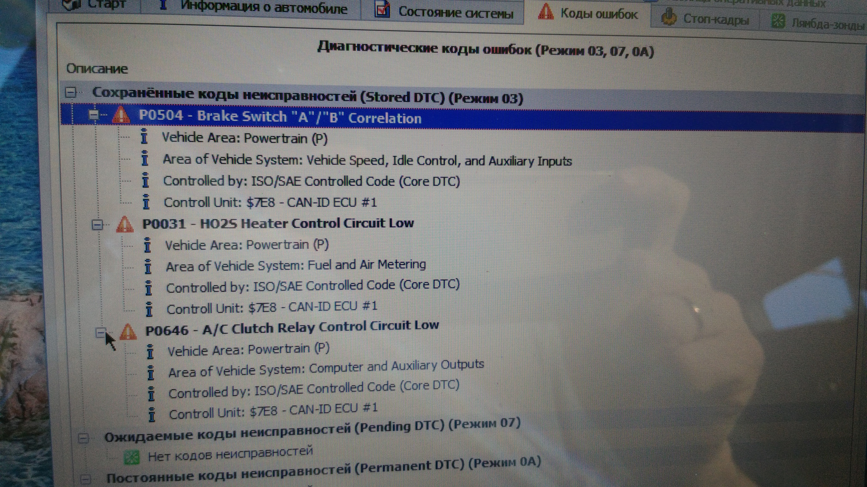Select the P0031 HO2S Heater Control row
Viewport: 867px width, 487px height.
pos(278,224)
